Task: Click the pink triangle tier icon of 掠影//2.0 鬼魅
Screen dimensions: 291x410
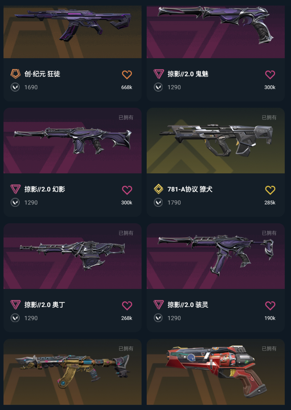Action: tap(158, 74)
